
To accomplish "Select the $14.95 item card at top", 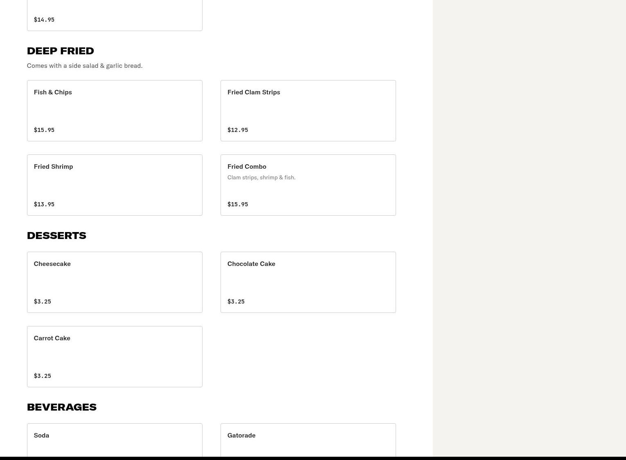I will point(115,15).
